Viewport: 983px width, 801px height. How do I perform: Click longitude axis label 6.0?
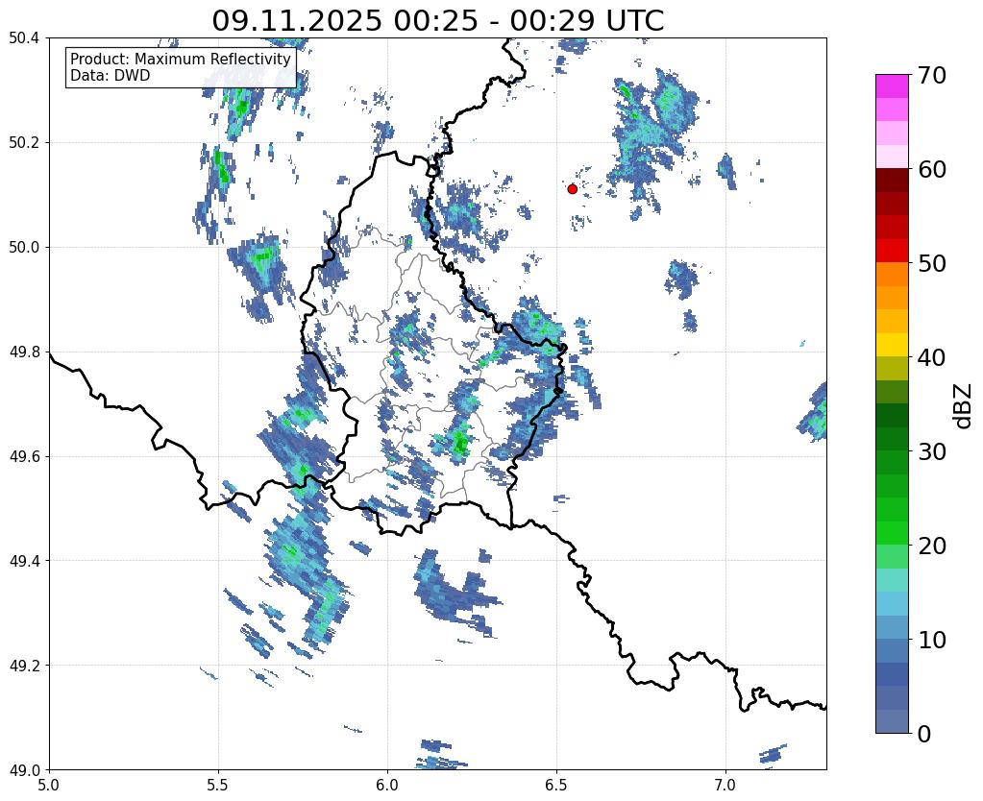coord(387,785)
